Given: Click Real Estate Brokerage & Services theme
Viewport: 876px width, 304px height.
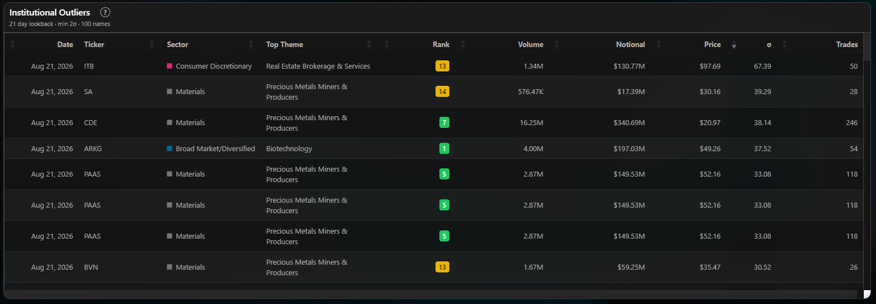Looking at the screenshot, I should tap(318, 66).
